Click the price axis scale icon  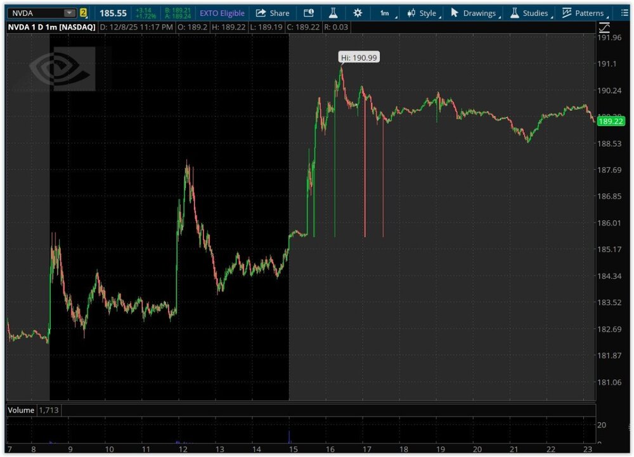pyautogui.click(x=604, y=27)
